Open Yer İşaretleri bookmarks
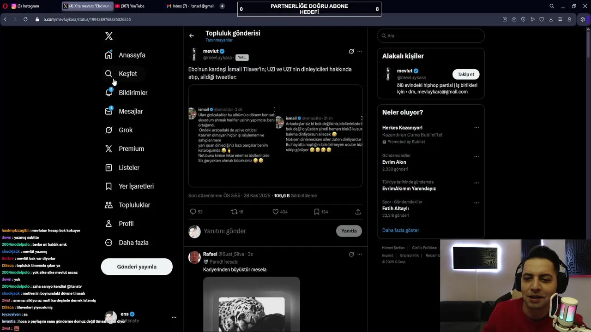The width and height of the screenshot is (591, 332). 129,186
